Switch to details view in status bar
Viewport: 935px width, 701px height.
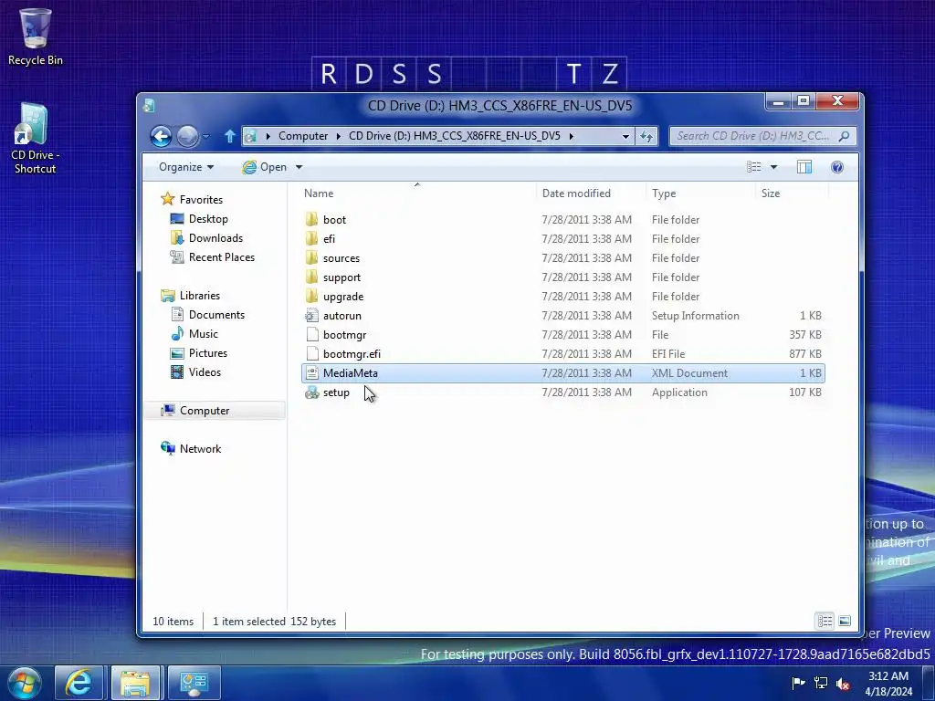[x=825, y=621]
